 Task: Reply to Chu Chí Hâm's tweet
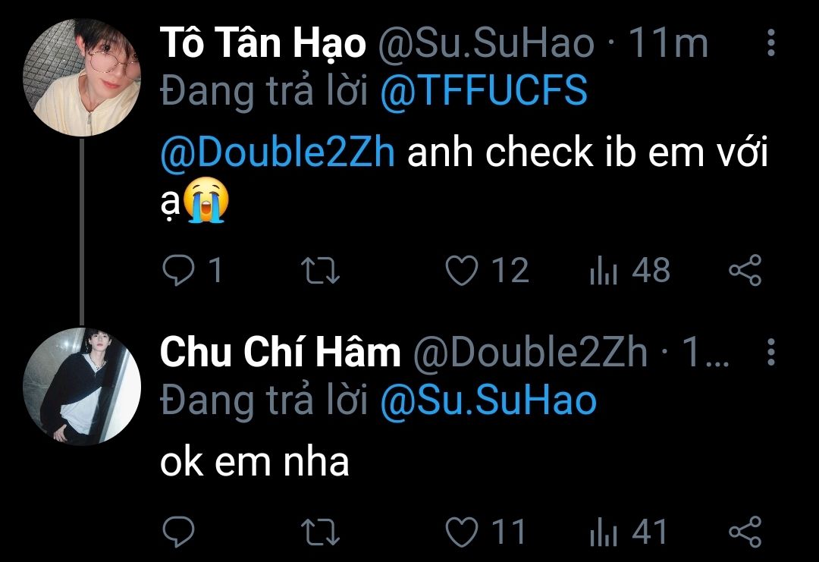click(x=179, y=532)
